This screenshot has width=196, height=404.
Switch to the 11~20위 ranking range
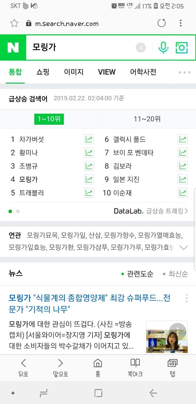point(147,119)
